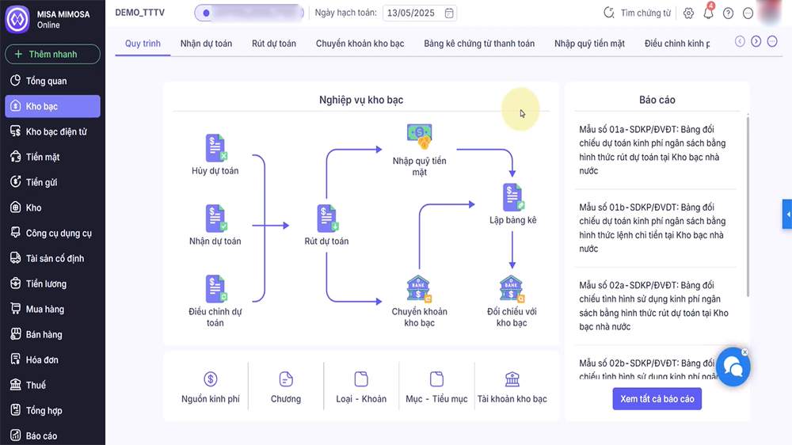792x445 pixels.
Task: Open Chuyển khoản kho bạc bank icon
Action: click(x=419, y=289)
